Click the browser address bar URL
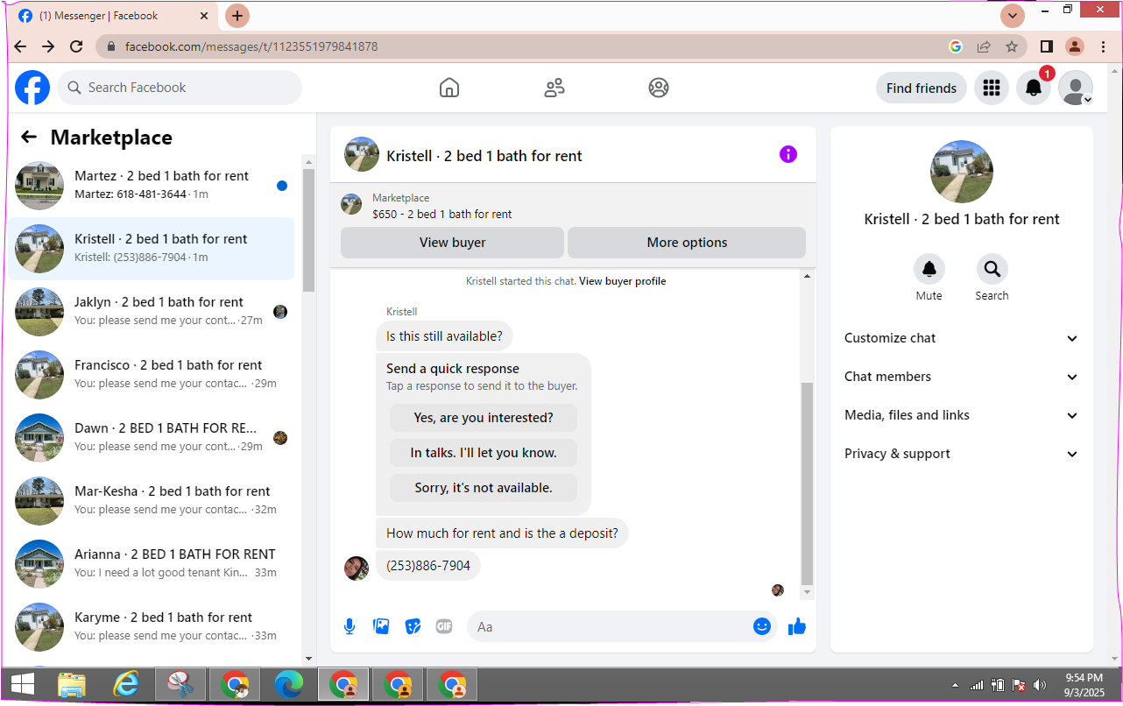Viewport: 1123px width, 706px height. [x=251, y=46]
